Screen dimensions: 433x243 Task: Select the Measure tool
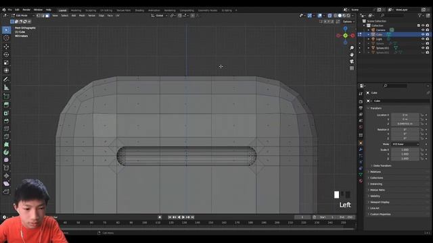pos(6,88)
